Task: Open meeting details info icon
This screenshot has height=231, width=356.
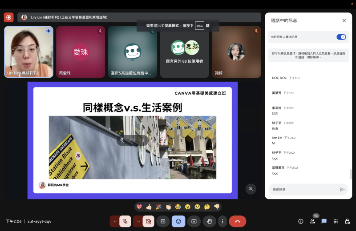Action: click(x=301, y=222)
